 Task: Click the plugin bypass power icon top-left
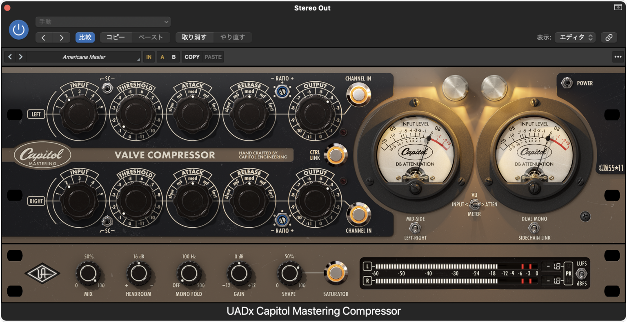[x=18, y=29]
